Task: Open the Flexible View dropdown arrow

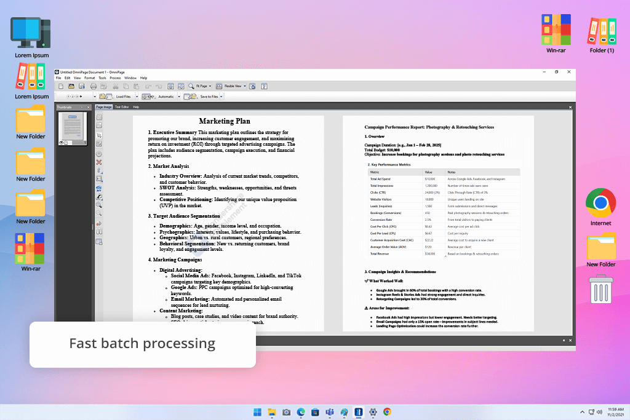Action: [245, 86]
